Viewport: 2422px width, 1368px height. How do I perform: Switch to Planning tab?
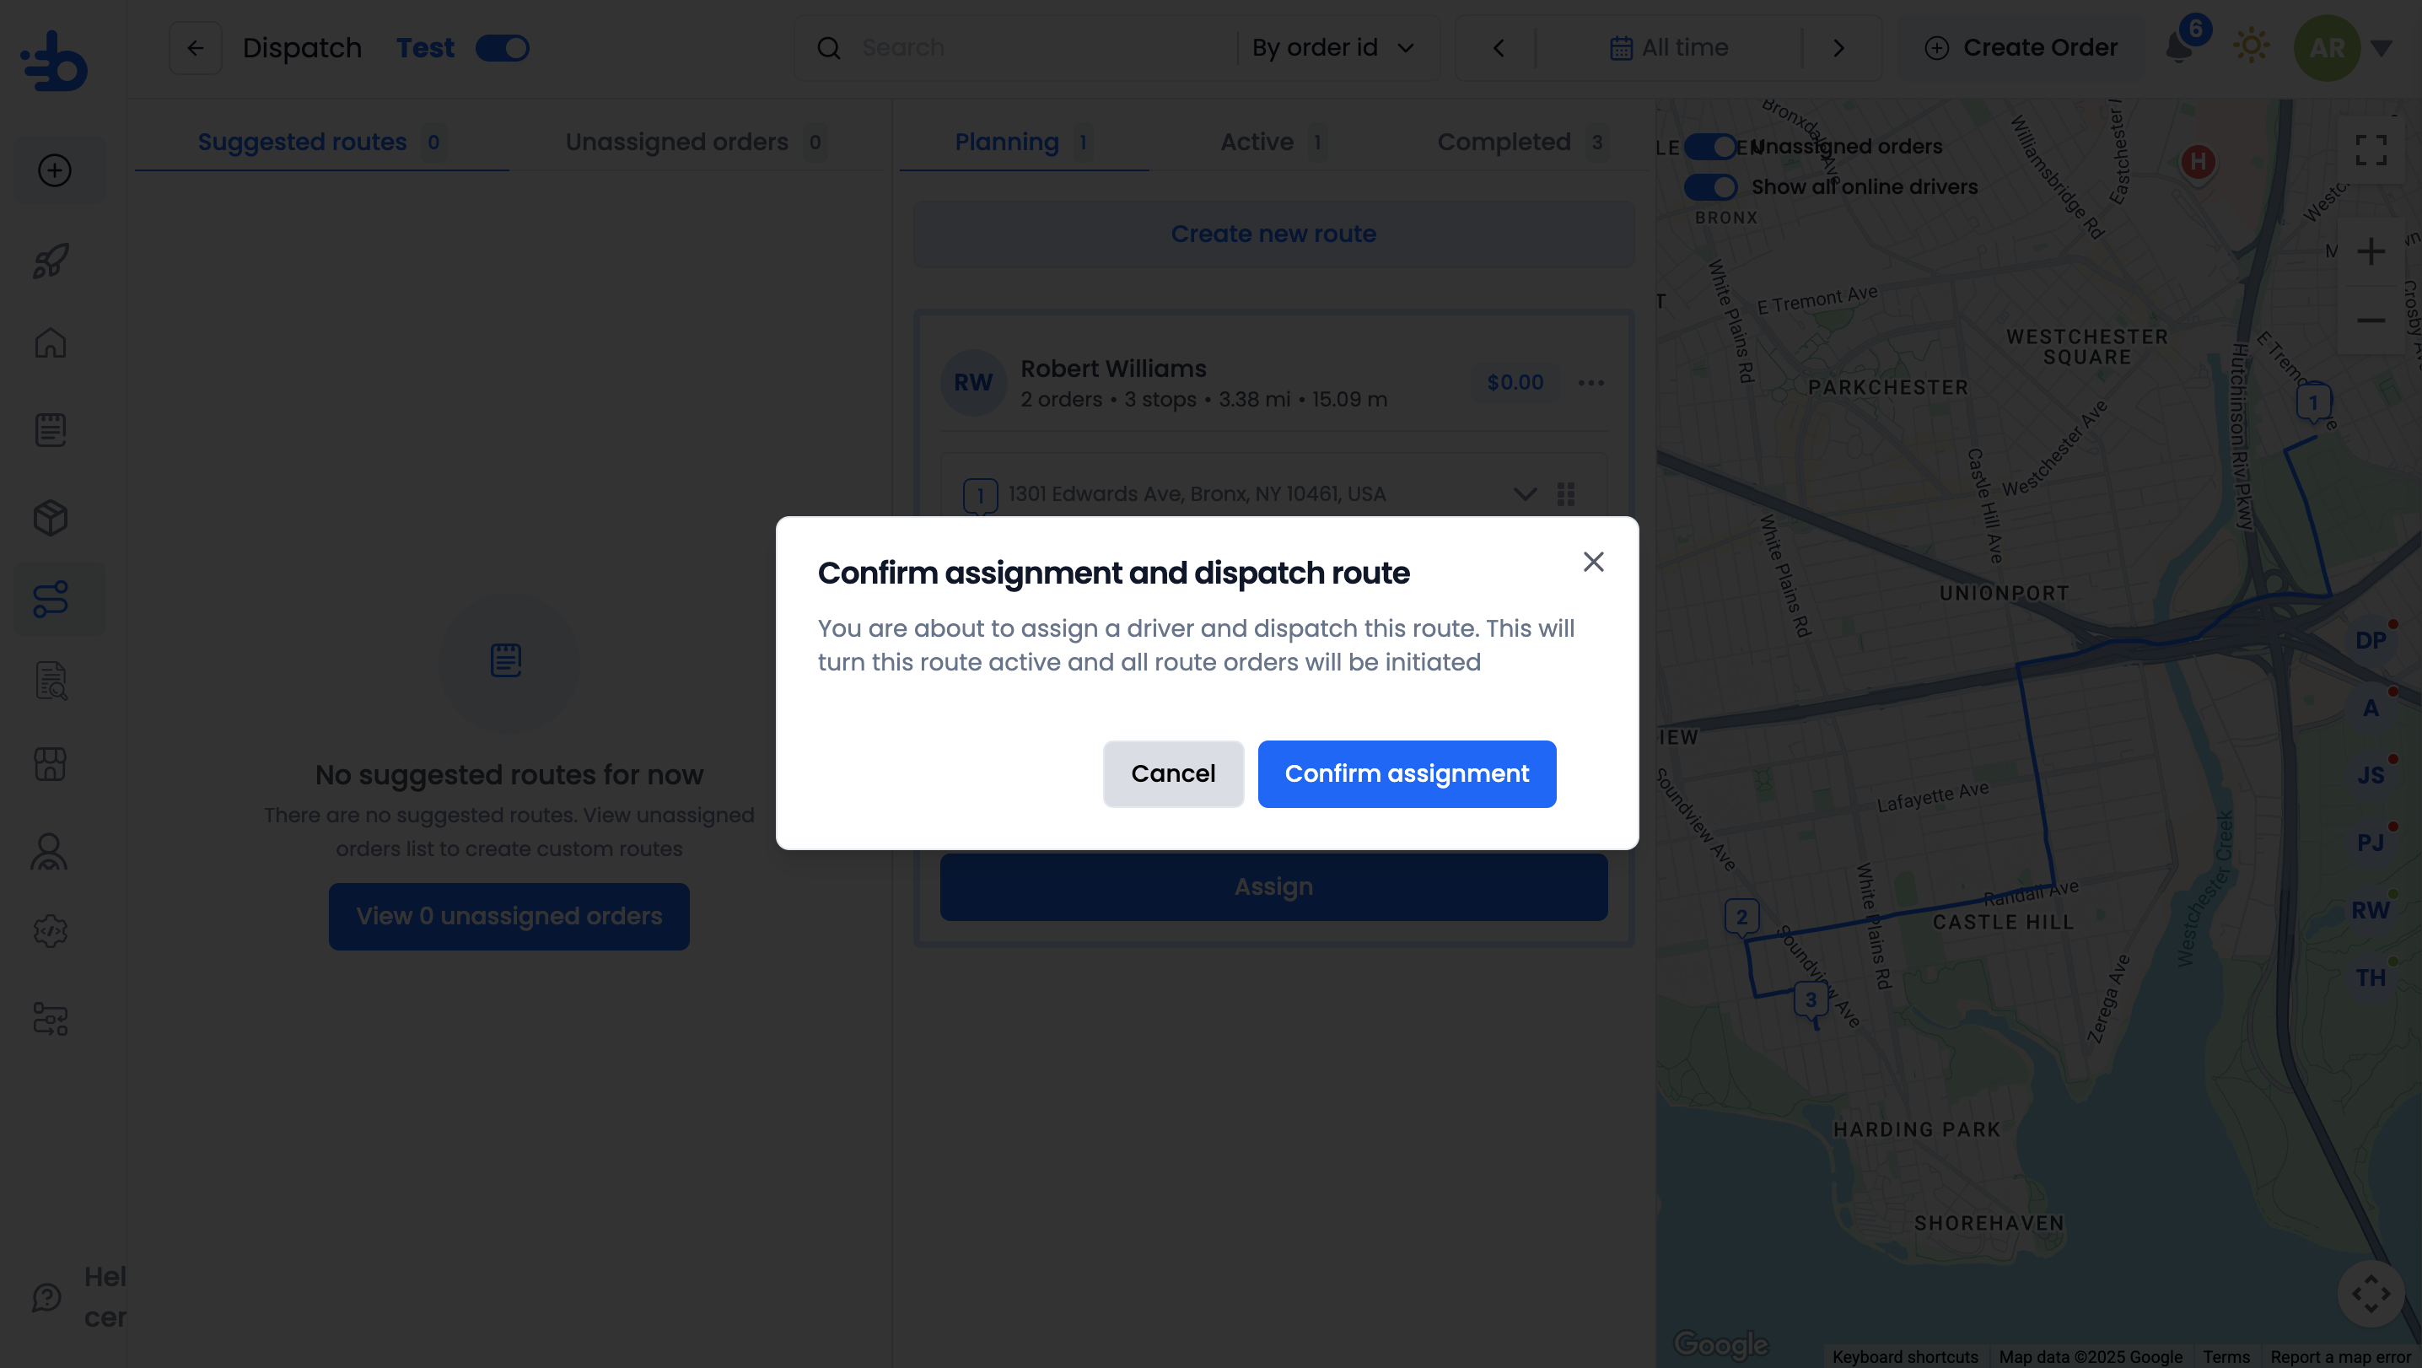pyautogui.click(x=1024, y=142)
